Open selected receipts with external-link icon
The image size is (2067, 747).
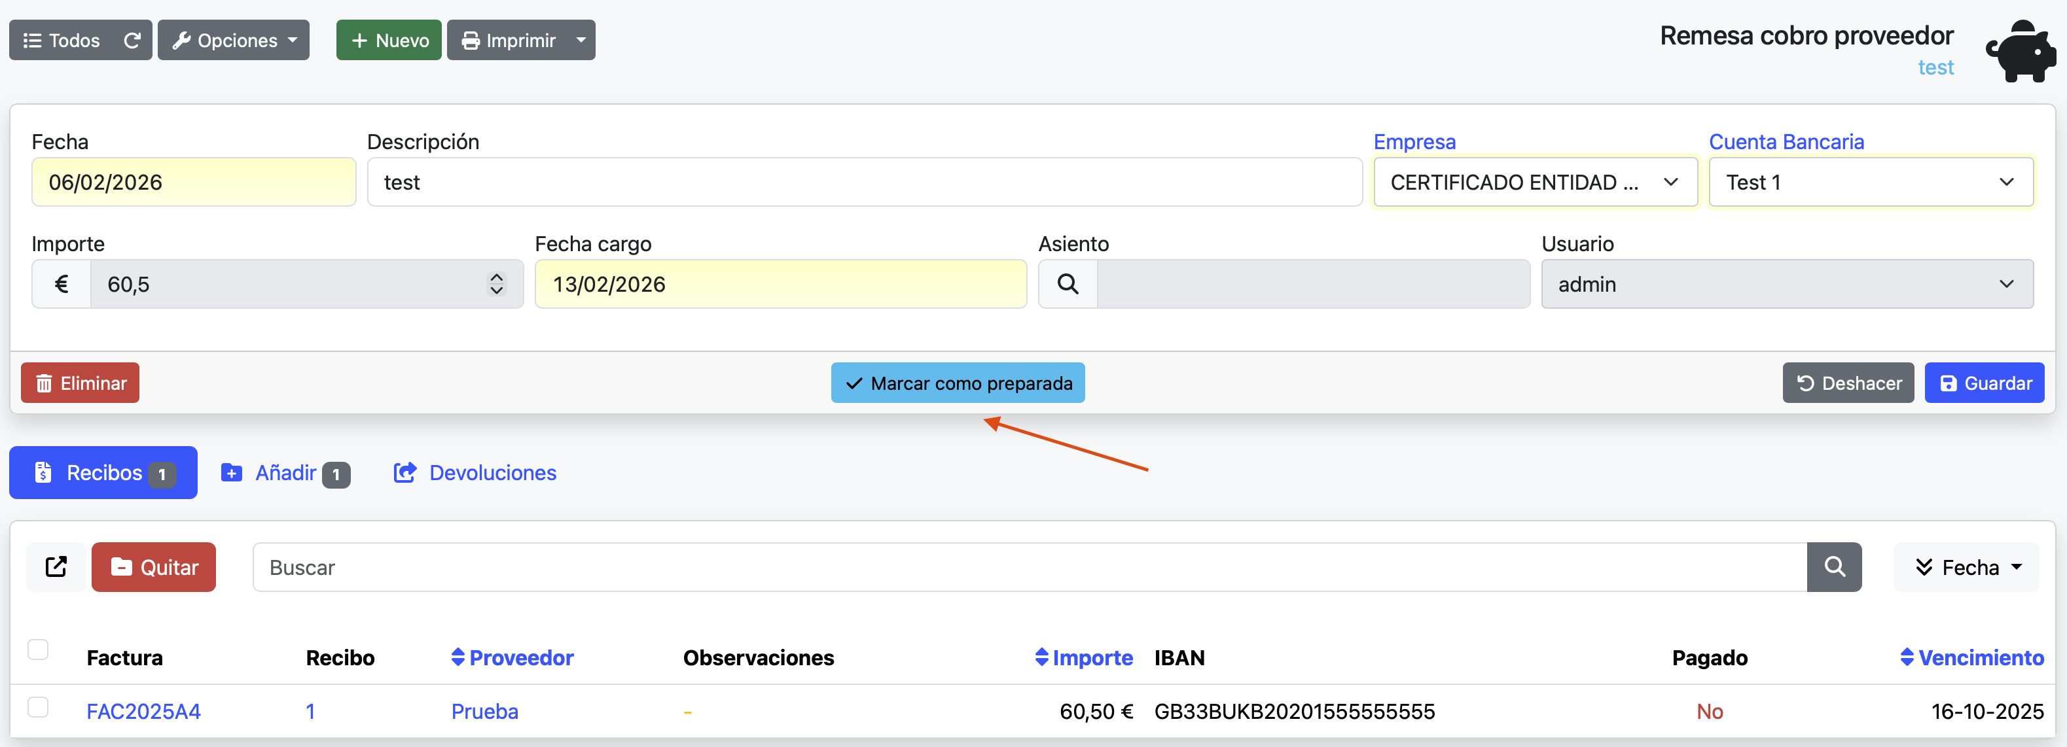(56, 566)
